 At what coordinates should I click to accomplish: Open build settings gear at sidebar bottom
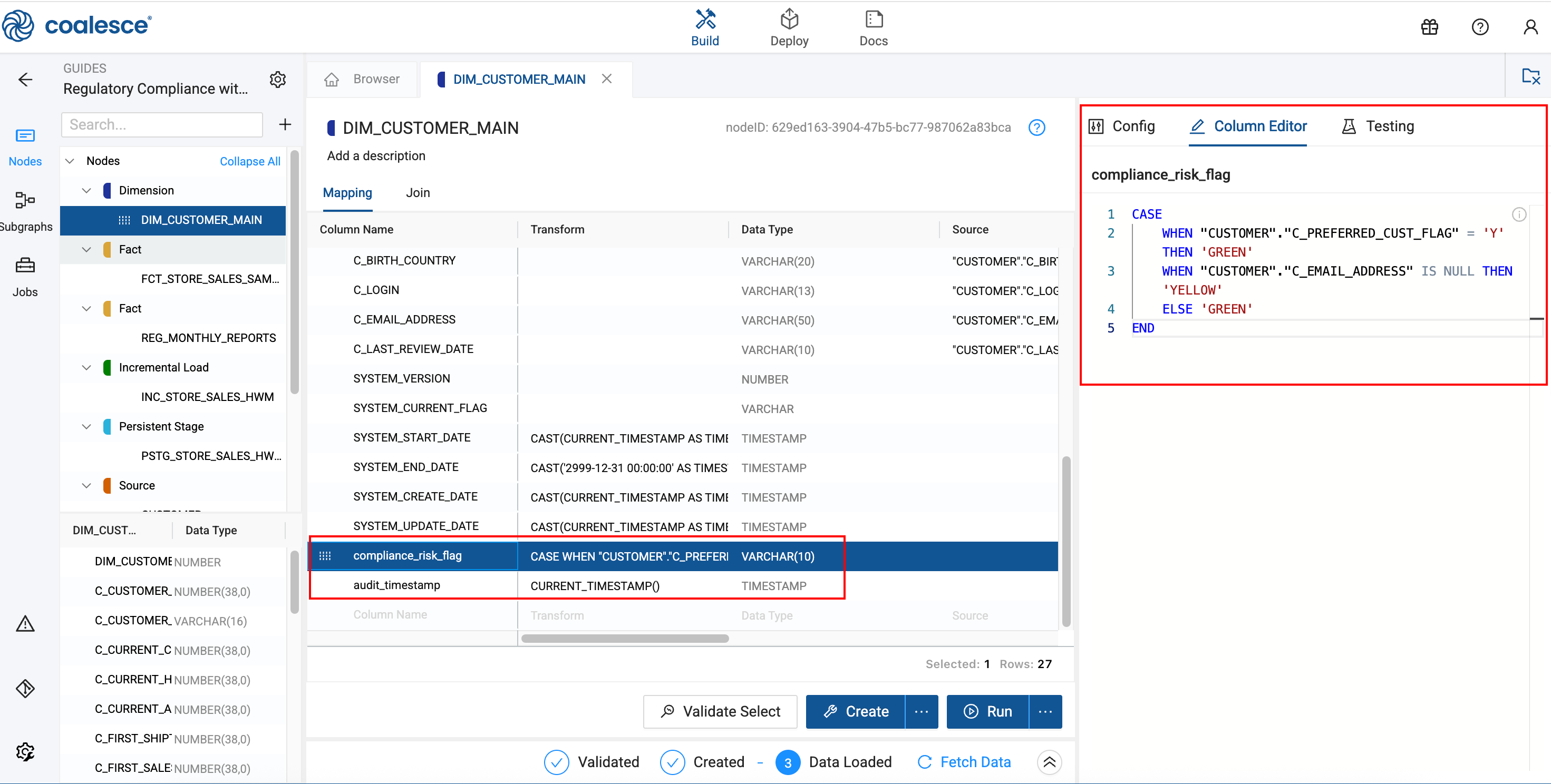click(25, 752)
